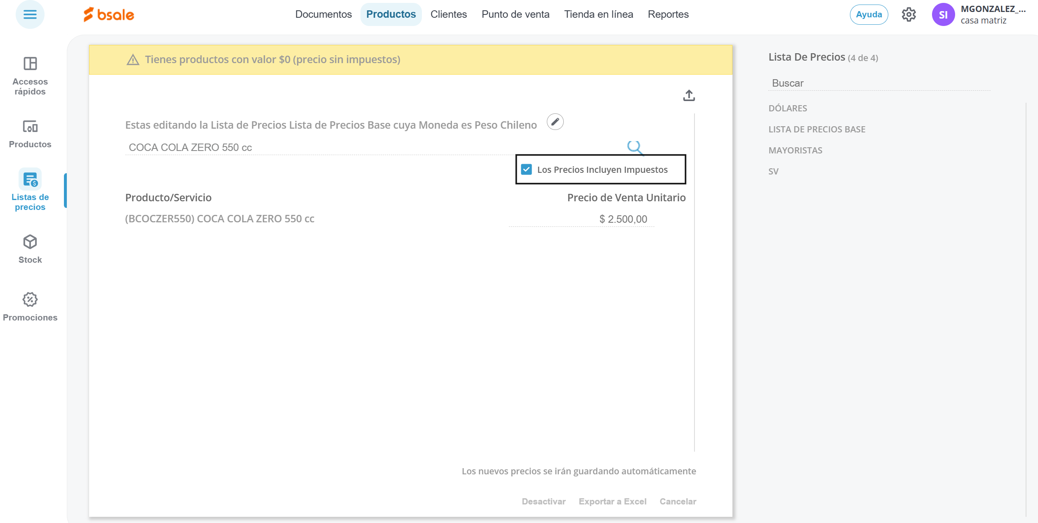
Task: Click the Accesos rápidos sidebar icon
Action: (30, 64)
